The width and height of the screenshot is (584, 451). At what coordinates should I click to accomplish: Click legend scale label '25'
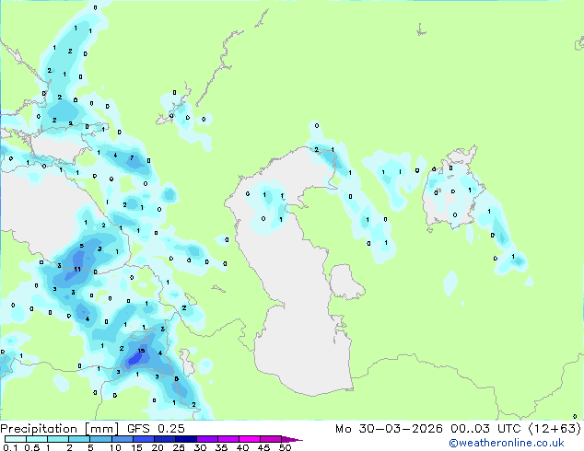pos(179,447)
